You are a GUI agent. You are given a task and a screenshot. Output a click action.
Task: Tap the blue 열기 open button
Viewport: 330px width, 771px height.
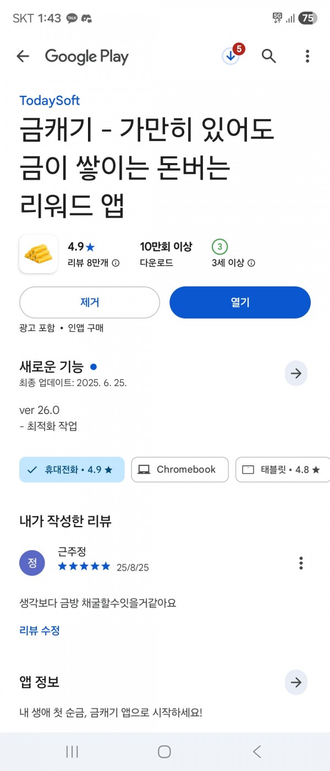coord(240,302)
